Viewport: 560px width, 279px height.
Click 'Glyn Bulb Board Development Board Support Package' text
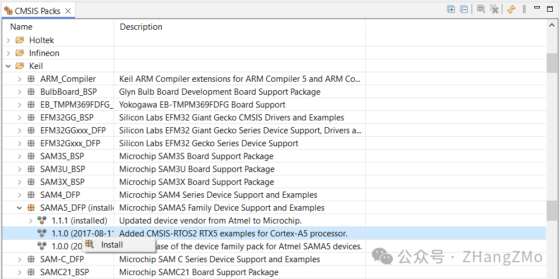(x=220, y=92)
